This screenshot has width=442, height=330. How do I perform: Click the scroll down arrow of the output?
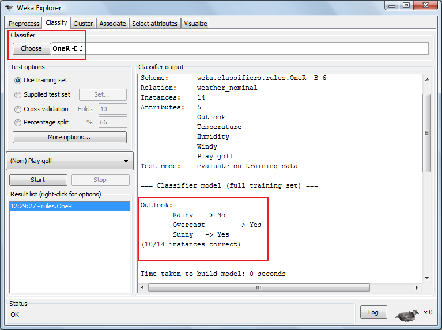(x=427, y=278)
